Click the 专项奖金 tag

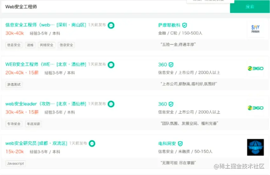(x=14, y=124)
